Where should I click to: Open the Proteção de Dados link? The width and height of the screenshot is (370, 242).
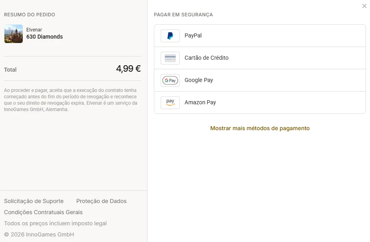tap(101, 201)
